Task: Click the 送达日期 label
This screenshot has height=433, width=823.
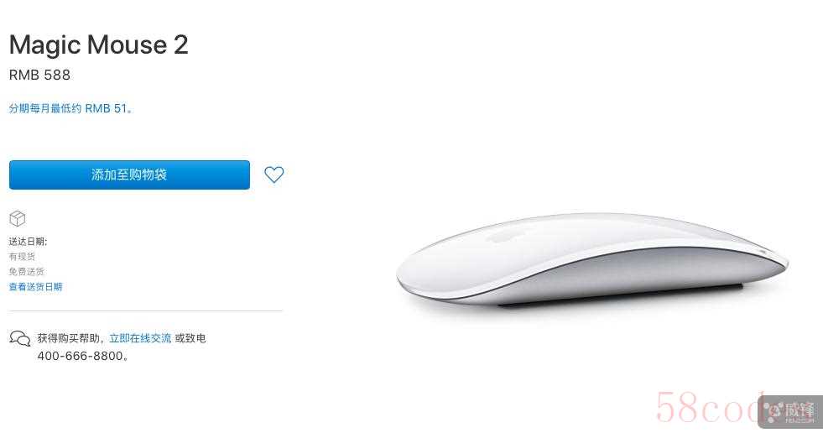Action: pos(28,242)
